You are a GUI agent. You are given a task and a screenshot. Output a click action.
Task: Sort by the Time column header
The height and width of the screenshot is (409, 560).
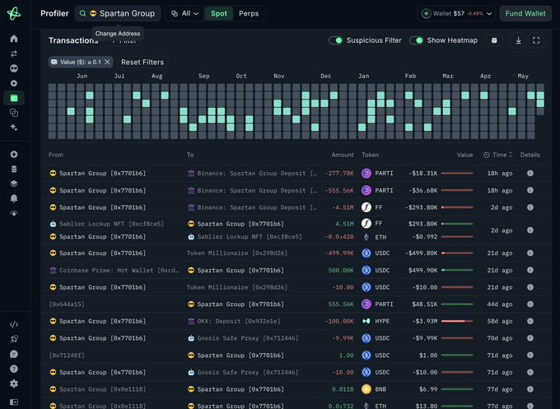(x=498, y=155)
